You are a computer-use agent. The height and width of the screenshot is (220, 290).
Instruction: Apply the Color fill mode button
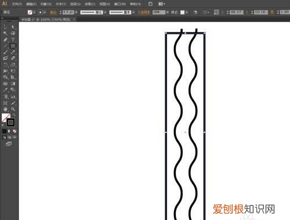pos(4,131)
